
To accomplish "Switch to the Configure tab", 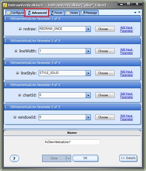I will pyautogui.click(x=15, y=13).
